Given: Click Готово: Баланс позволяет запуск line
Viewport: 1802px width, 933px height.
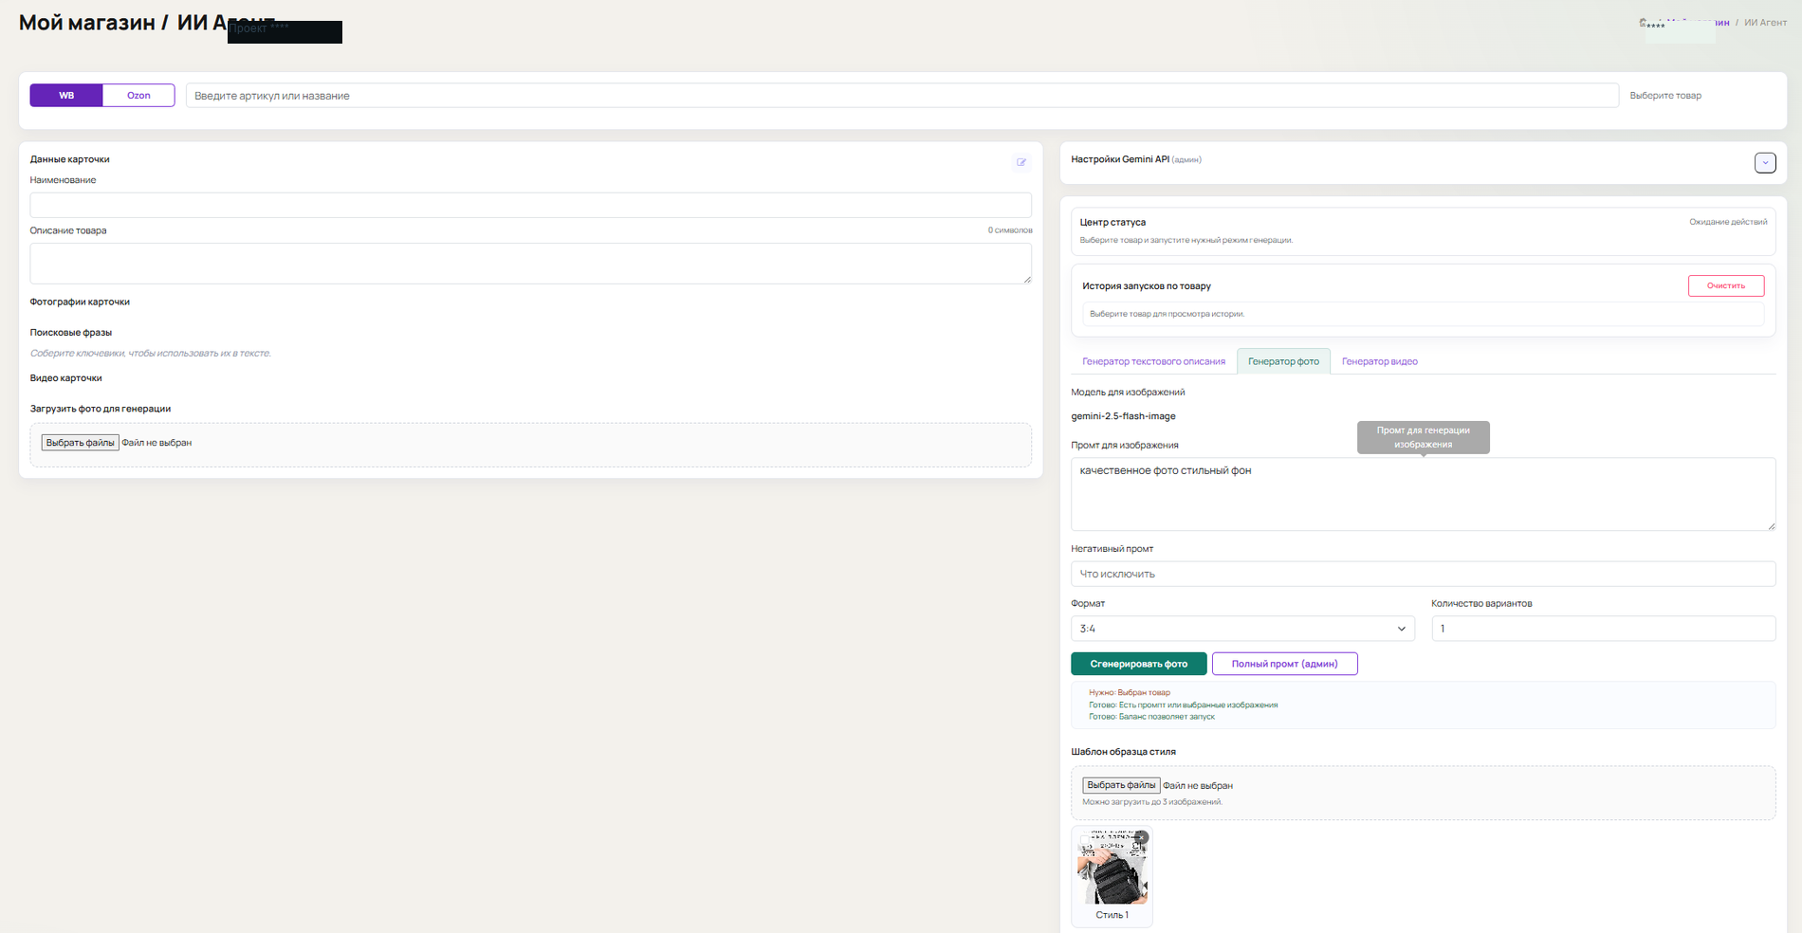Looking at the screenshot, I should 1151,717.
